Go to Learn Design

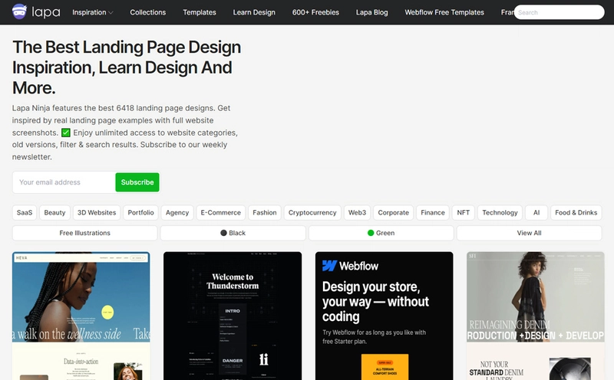coord(254,12)
